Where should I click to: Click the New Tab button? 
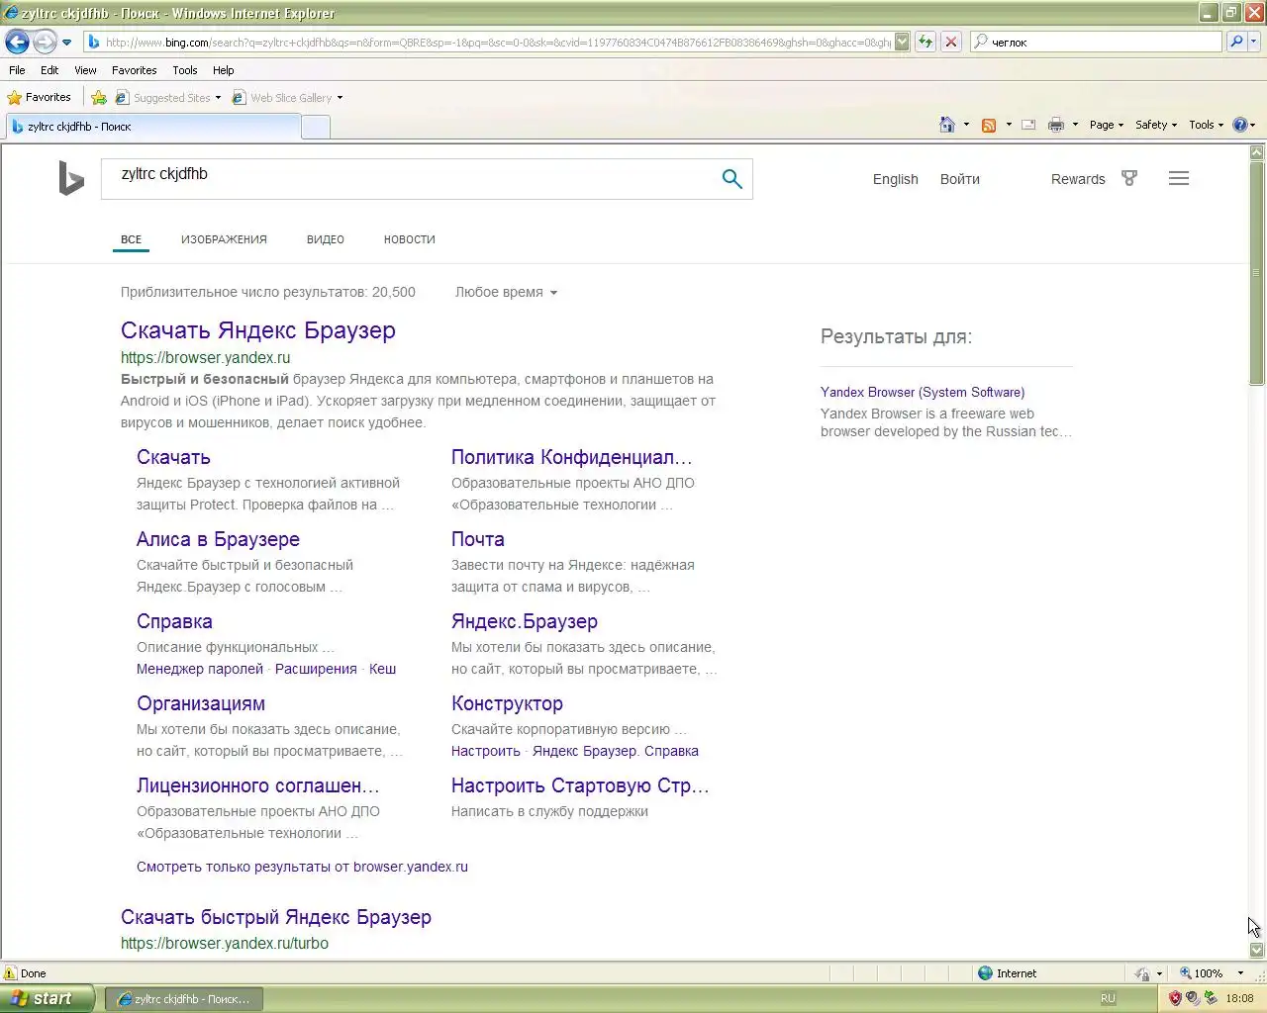point(316,127)
